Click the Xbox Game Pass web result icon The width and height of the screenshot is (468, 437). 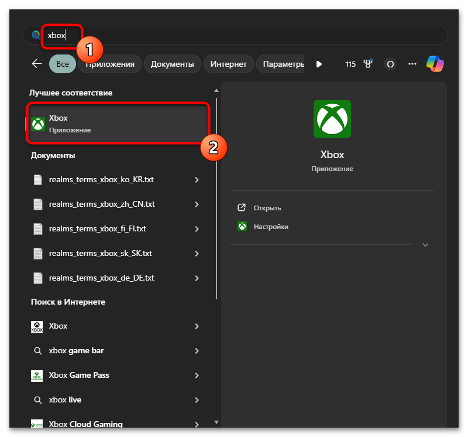tap(37, 375)
